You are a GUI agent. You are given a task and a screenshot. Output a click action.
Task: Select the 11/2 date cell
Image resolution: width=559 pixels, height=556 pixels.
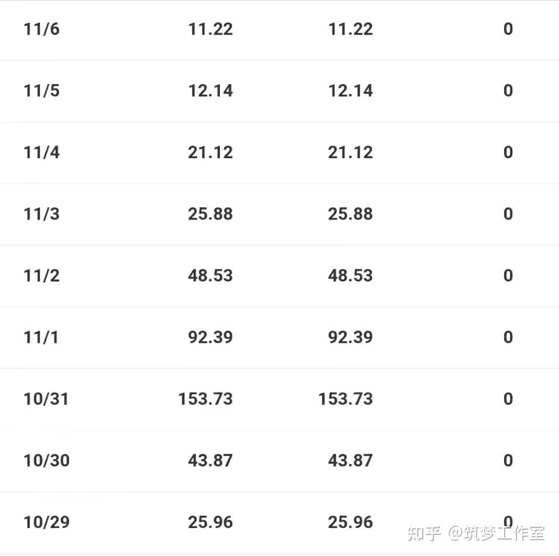tap(42, 276)
